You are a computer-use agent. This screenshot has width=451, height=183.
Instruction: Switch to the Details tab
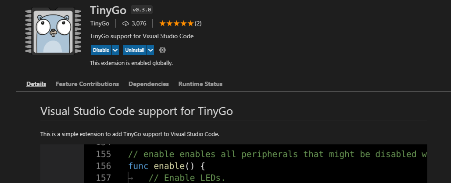click(36, 84)
